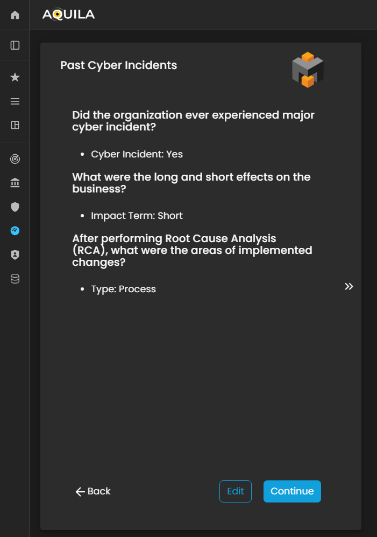Open the radar target icon
This screenshot has height=537, width=377.
click(15, 160)
